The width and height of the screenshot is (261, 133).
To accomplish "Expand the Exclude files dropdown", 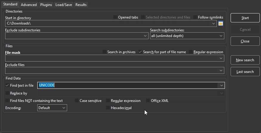I will coord(221,71).
